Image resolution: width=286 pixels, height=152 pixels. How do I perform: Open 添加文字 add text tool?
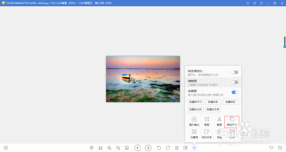click(x=207, y=134)
